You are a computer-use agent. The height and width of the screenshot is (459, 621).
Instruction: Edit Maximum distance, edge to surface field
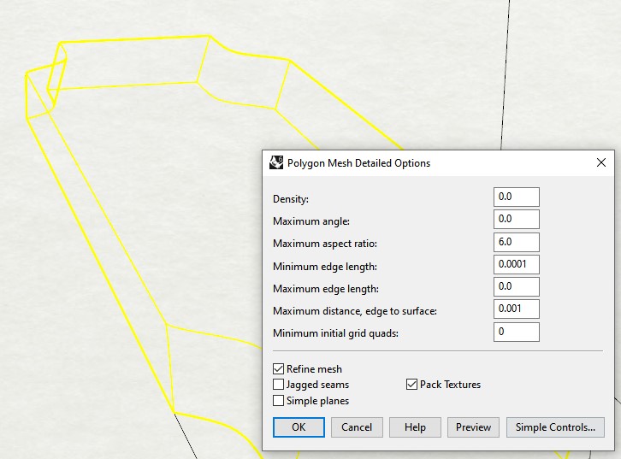(517, 309)
